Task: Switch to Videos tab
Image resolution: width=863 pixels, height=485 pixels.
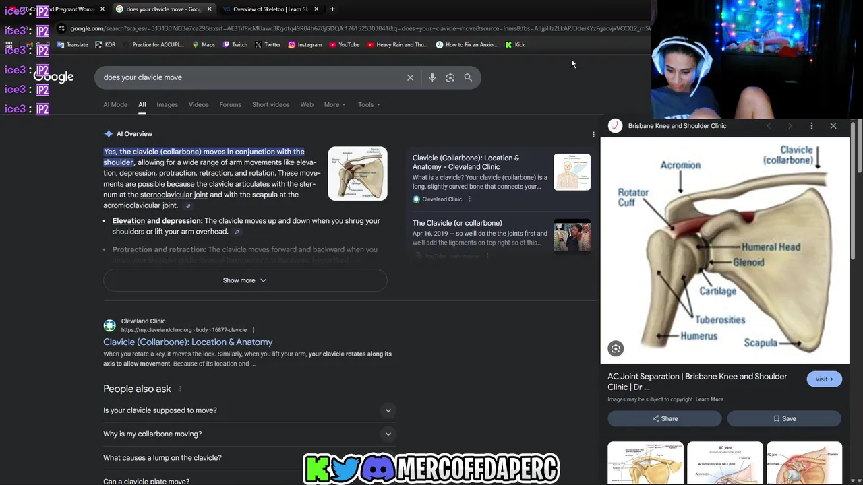Action: pos(199,104)
